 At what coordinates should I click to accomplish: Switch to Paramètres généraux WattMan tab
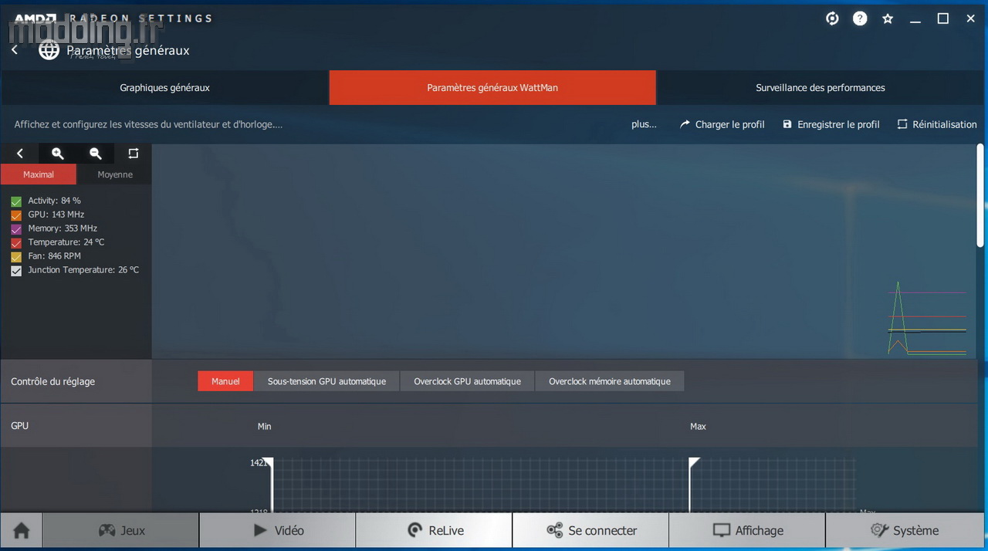[492, 88]
